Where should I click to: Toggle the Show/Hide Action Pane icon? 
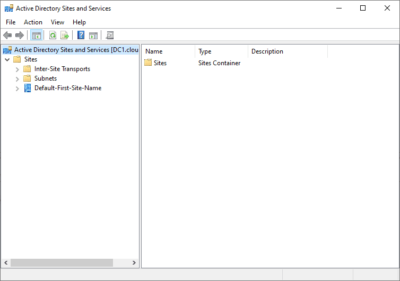click(x=93, y=35)
